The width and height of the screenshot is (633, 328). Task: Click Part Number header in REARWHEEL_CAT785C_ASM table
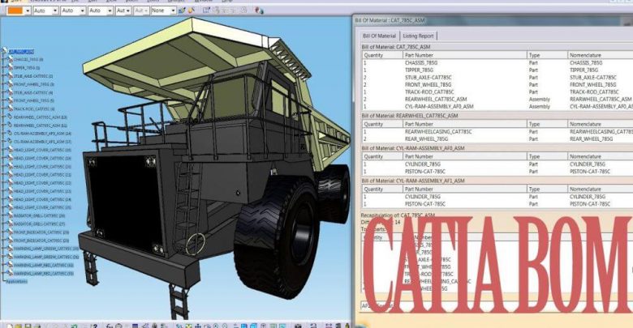point(465,124)
